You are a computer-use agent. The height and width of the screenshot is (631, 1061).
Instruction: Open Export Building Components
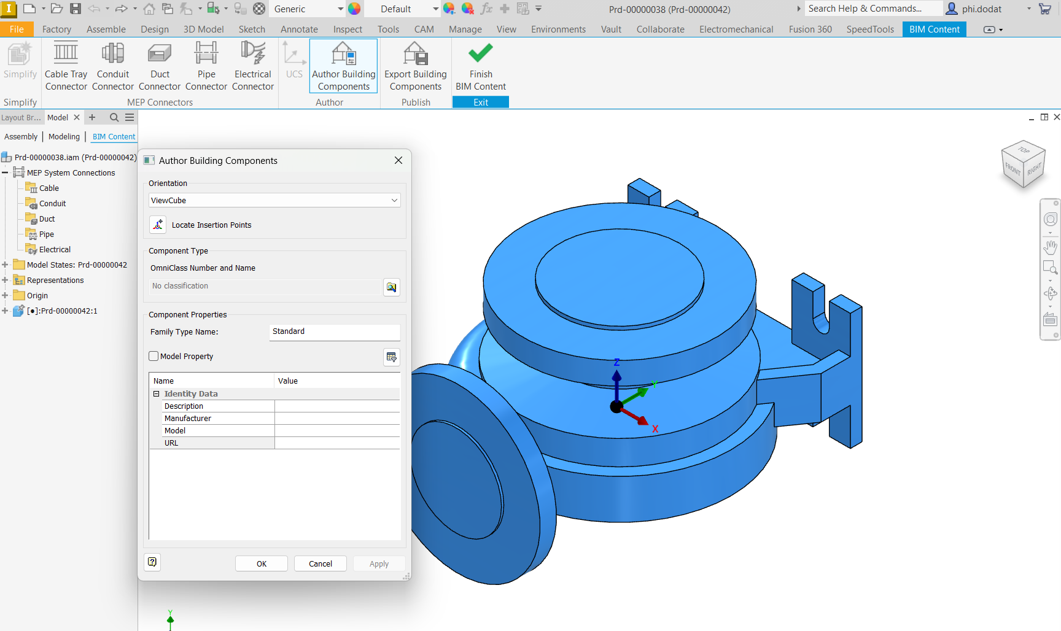tap(416, 66)
